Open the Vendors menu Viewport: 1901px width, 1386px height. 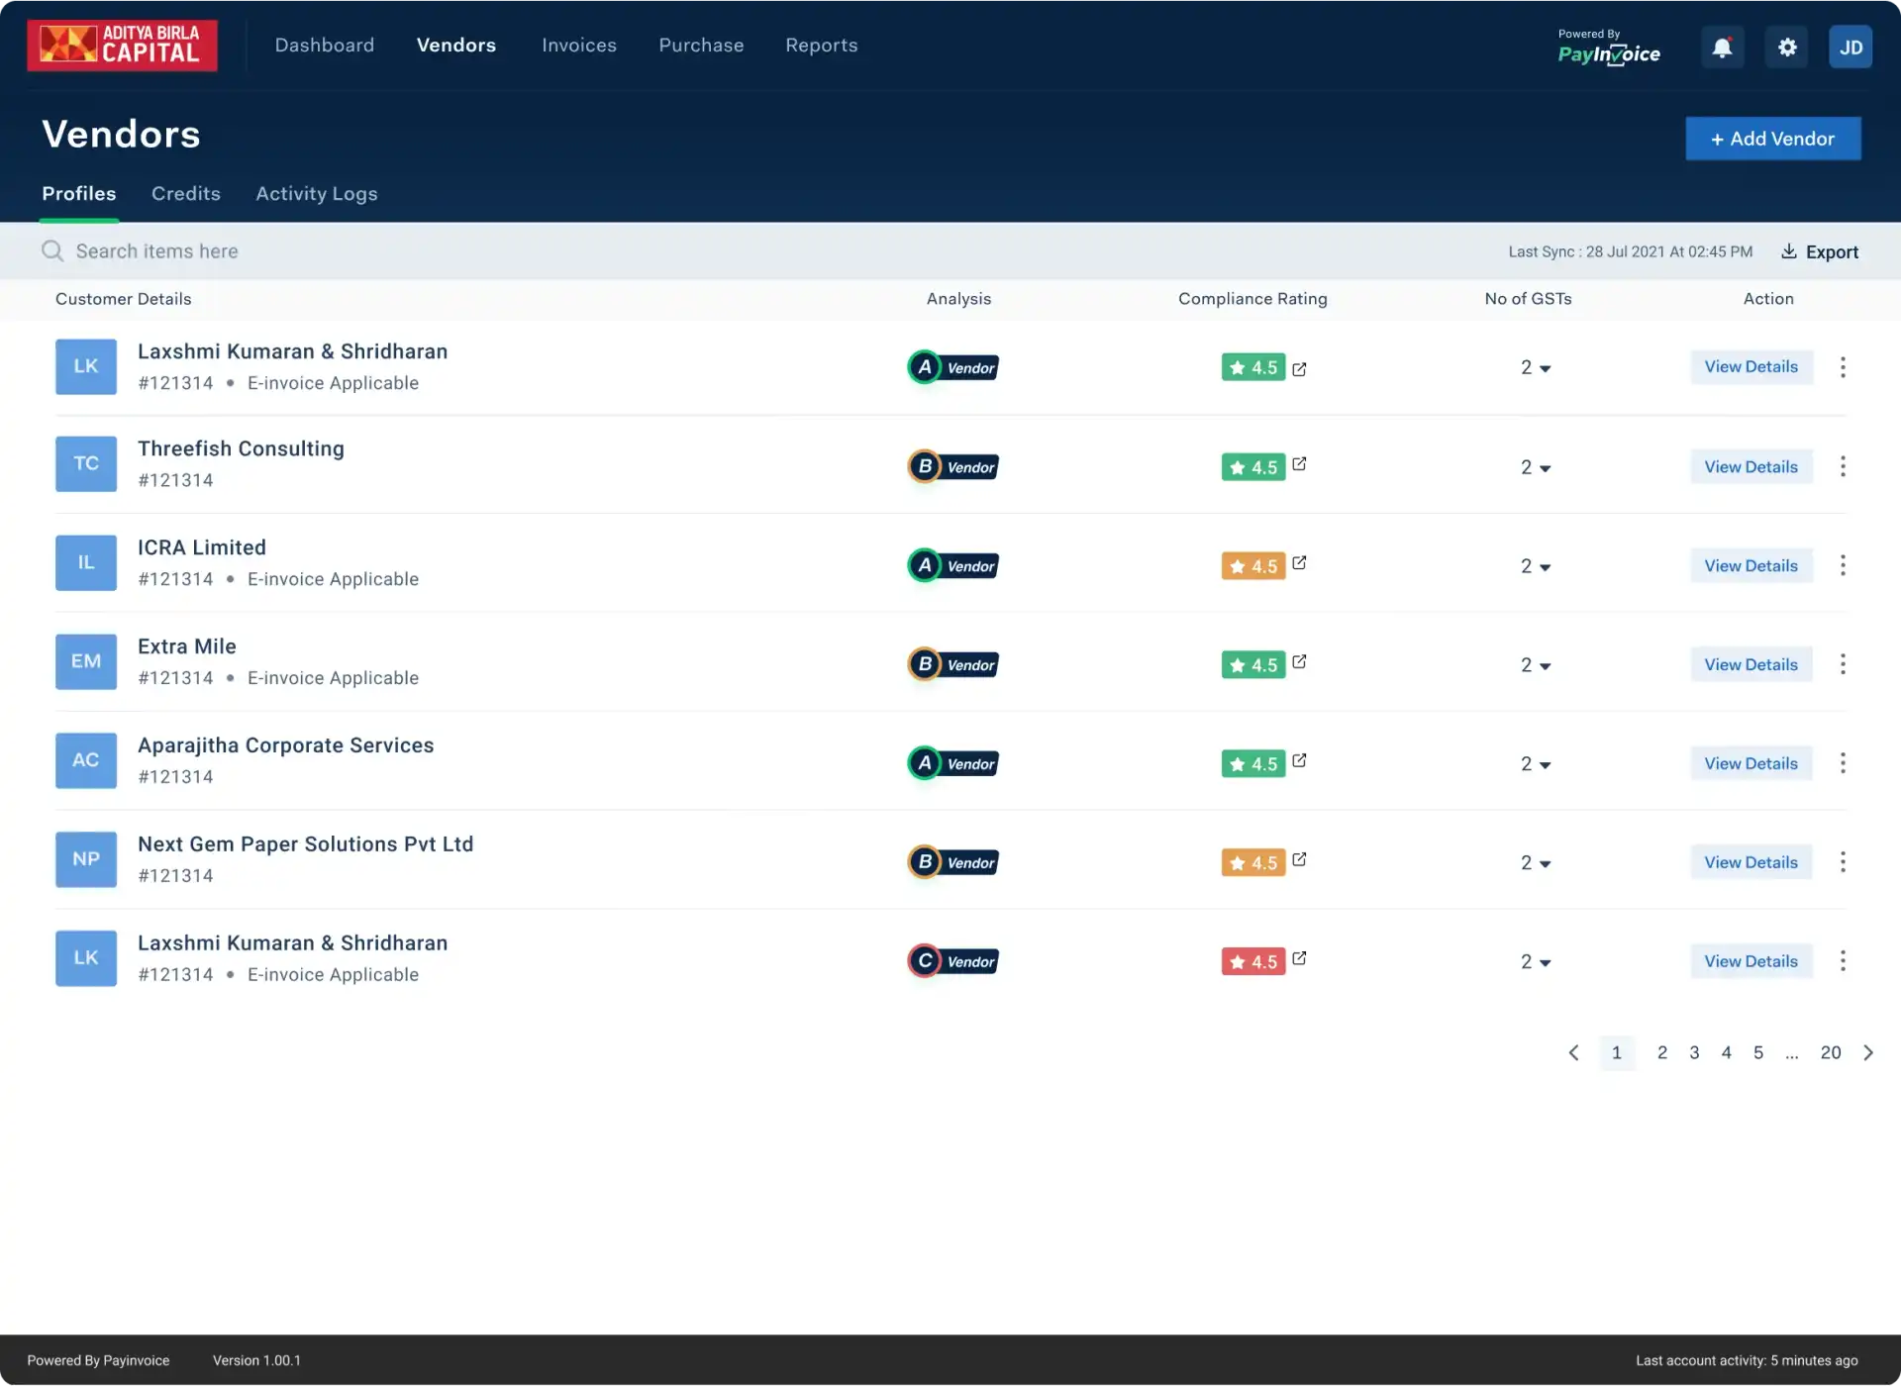click(x=456, y=46)
